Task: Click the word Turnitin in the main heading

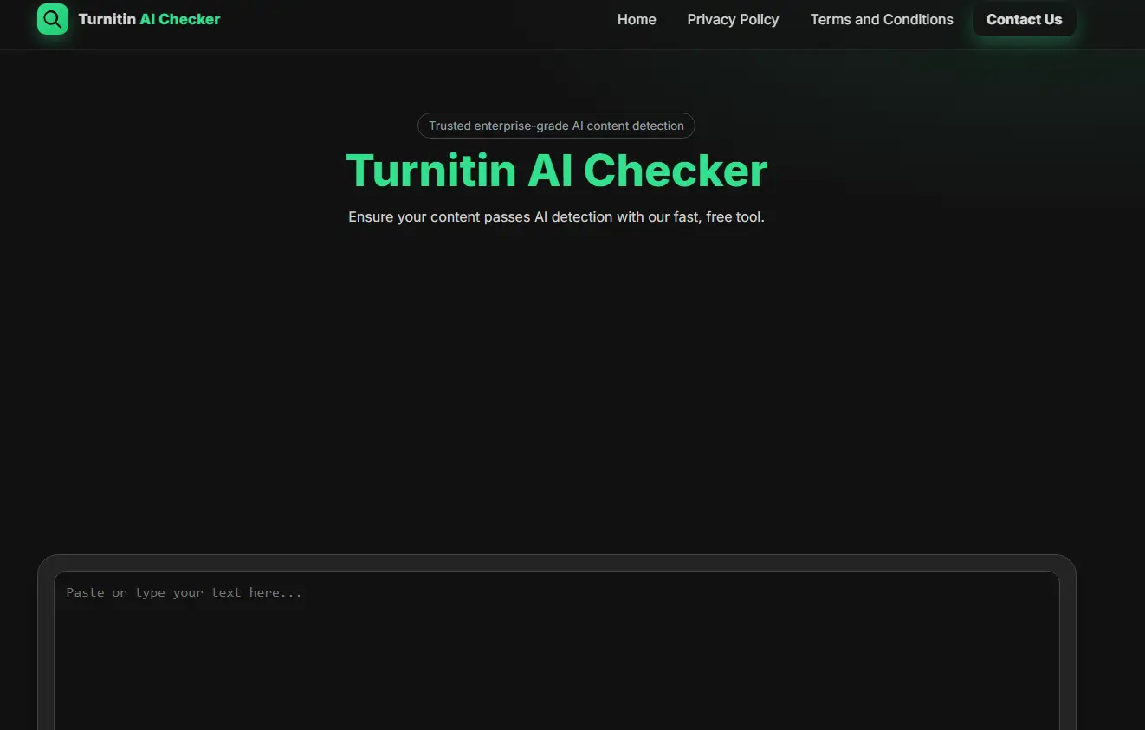Action: [x=430, y=171]
